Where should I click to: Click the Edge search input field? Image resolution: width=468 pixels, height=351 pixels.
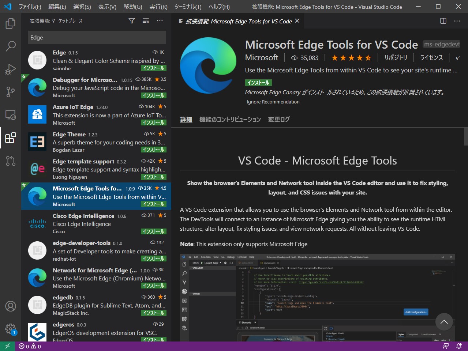(97, 37)
